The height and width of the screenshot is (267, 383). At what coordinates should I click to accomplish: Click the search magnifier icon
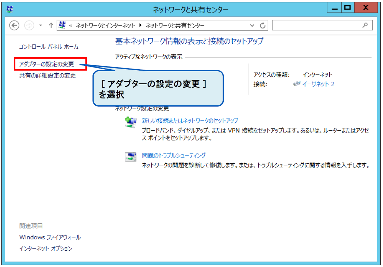pos(365,25)
